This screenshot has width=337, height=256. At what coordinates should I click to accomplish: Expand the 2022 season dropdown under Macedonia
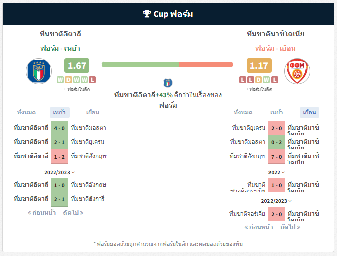tap(277, 172)
